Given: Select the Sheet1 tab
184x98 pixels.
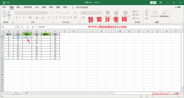Looking at the screenshot, I should pos(17,93).
